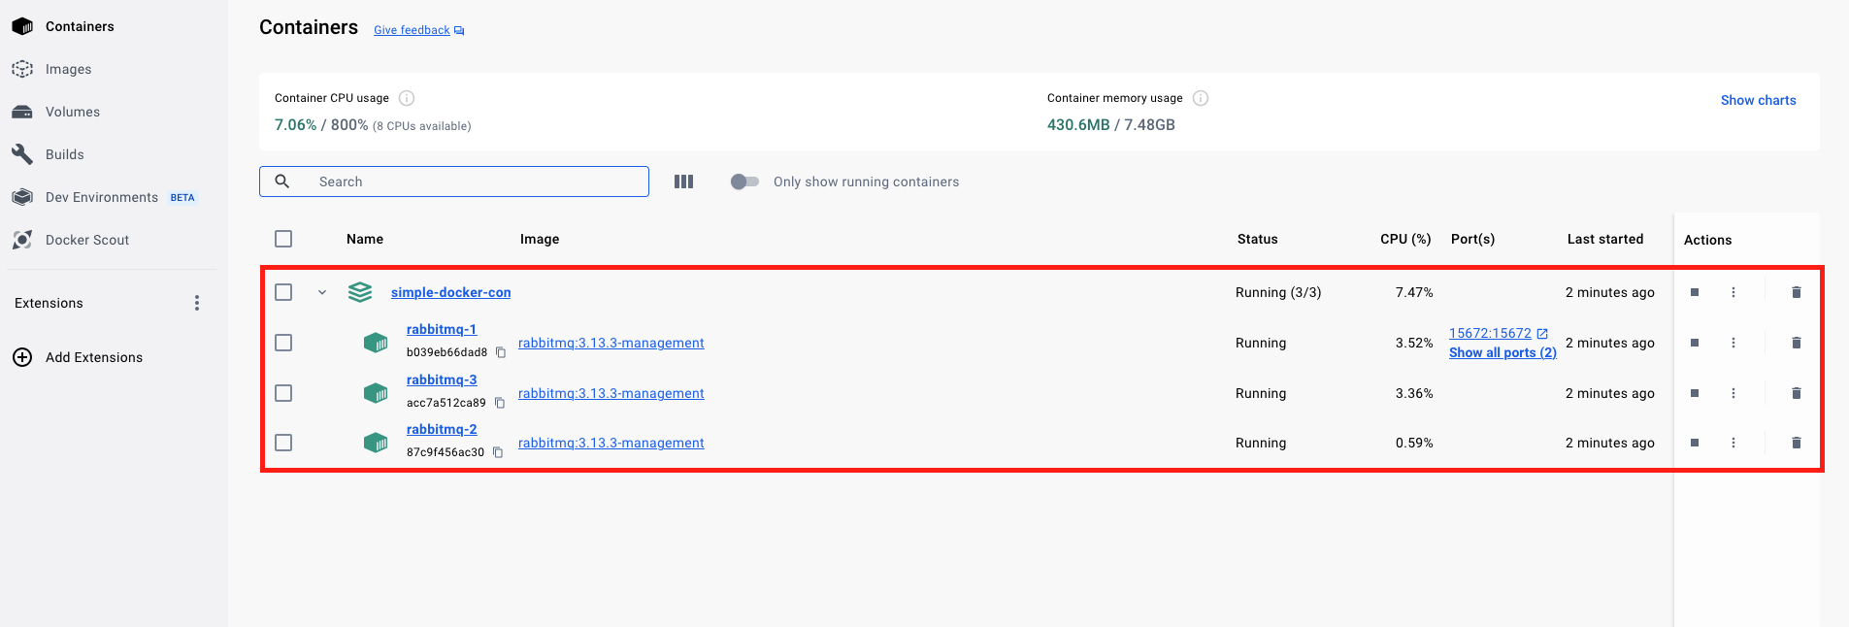The image size is (1849, 627).
Task: Click Show charts link
Action: tap(1758, 100)
